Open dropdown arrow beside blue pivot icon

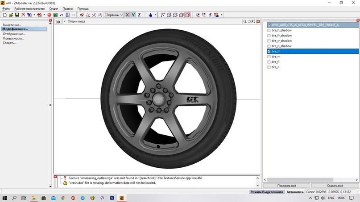[x=155, y=15]
